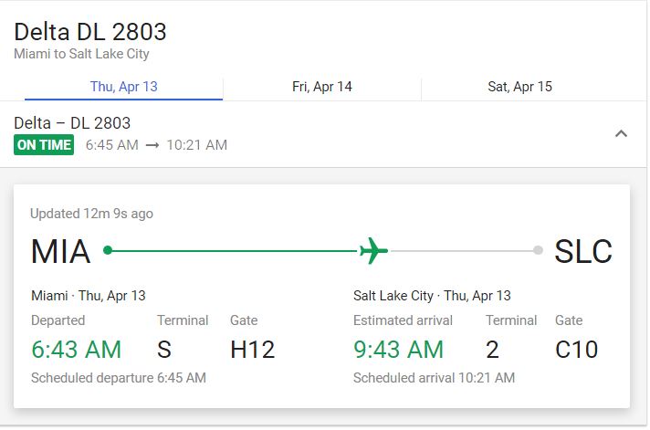Screen dimensions: 650x430
Task: Click the green airplane progress icon
Action: pyautogui.click(x=373, y=250)
